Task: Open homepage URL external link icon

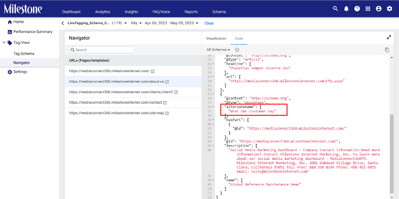Action: pyautogui.click(x=153, y=71)
